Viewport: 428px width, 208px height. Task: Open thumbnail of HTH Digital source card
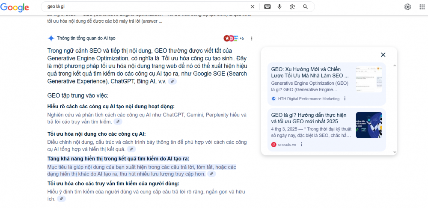(x=369, y=80)
